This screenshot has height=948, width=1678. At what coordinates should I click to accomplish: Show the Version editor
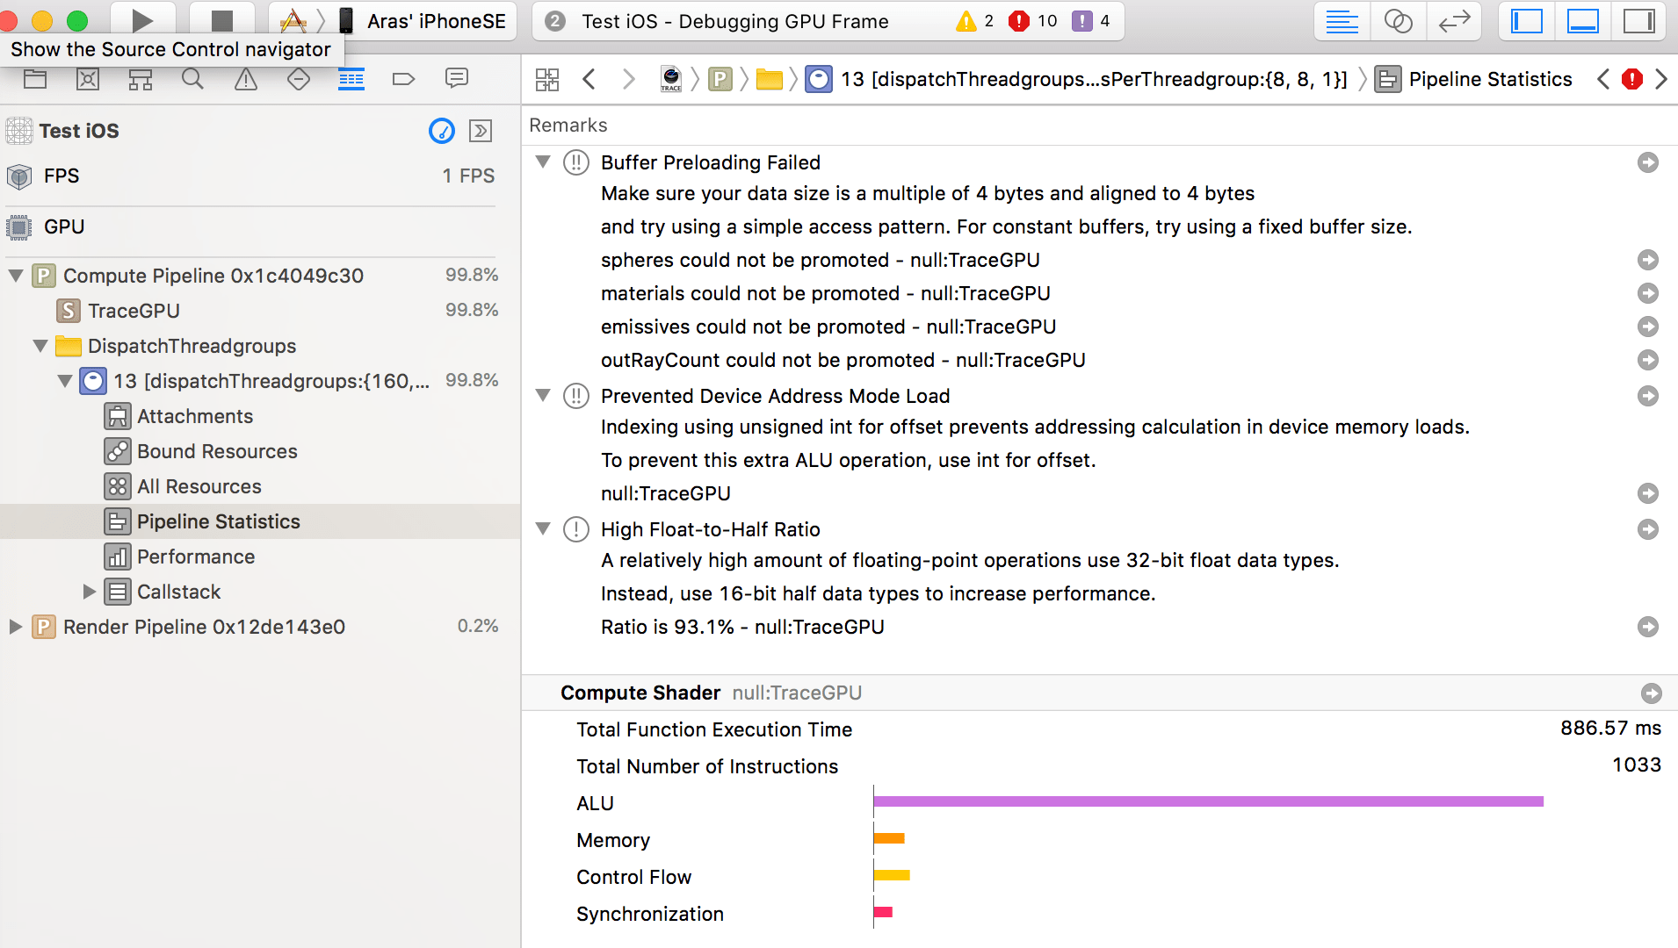coord(1454,21)
